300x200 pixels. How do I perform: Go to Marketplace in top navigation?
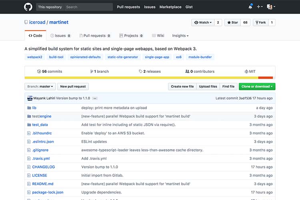click(x=170, y=7)
